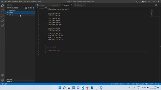Click the save("image.jpg") code line
Screen dimensions: 161x90
pos(55,50)
